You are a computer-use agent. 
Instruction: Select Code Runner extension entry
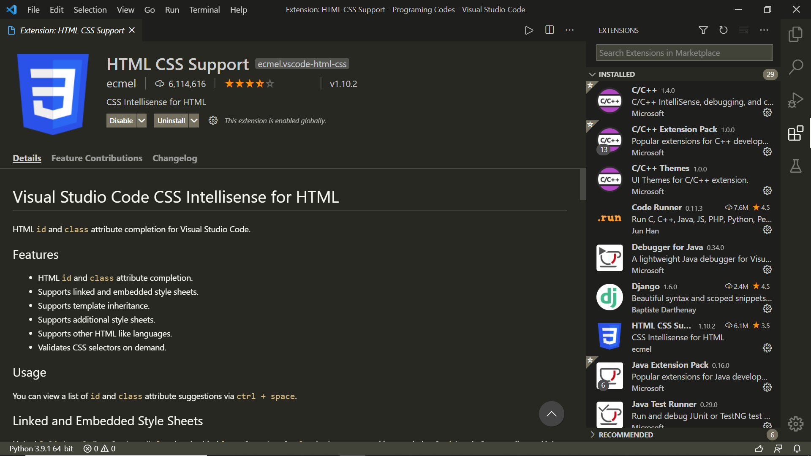(x=683, y=219)
